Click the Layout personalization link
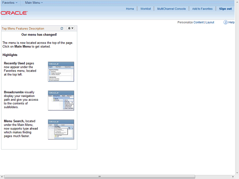The width and height of the screenshot is (239, 179). [x=210, y=22]
